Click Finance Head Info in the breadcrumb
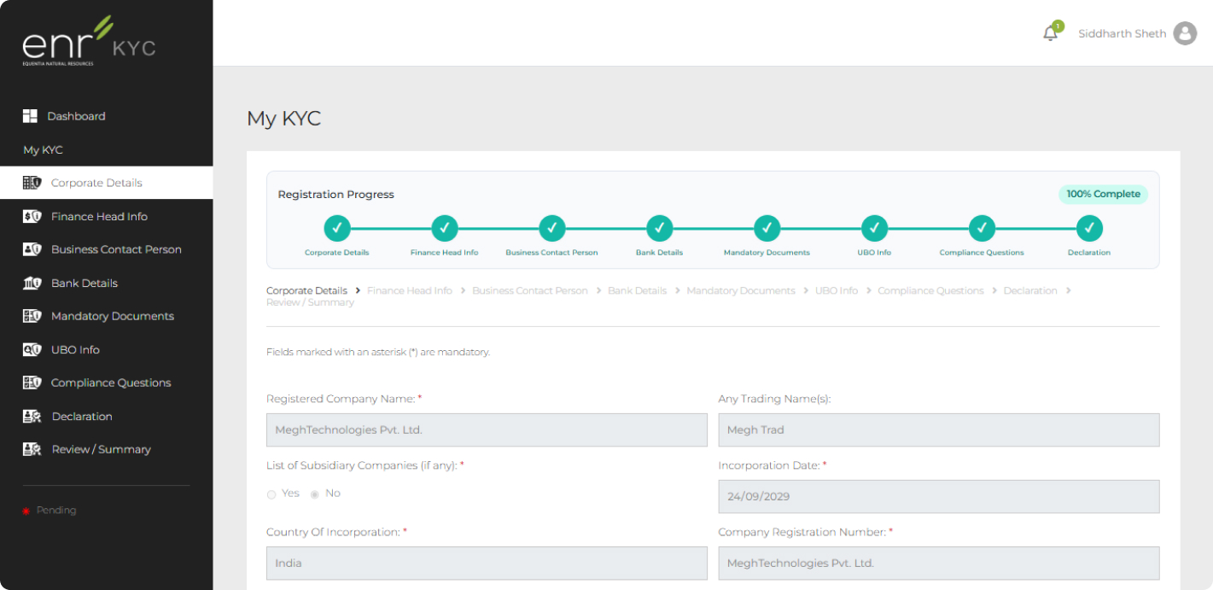 click(x=410, y=290)
